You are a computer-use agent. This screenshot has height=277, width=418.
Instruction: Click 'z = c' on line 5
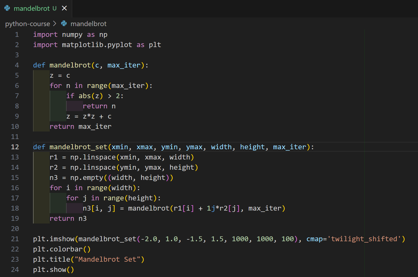coord(60,75)
